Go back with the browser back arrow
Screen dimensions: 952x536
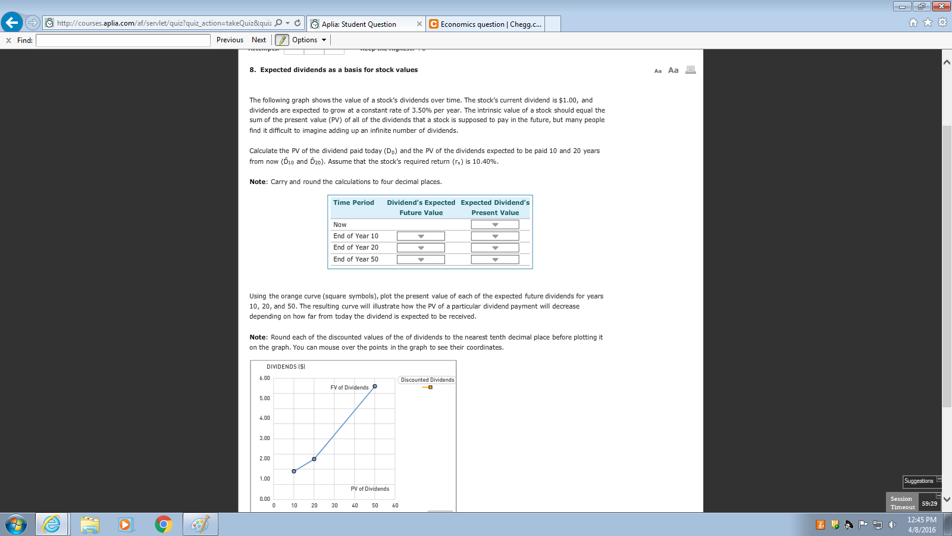[x=12, y=23]
